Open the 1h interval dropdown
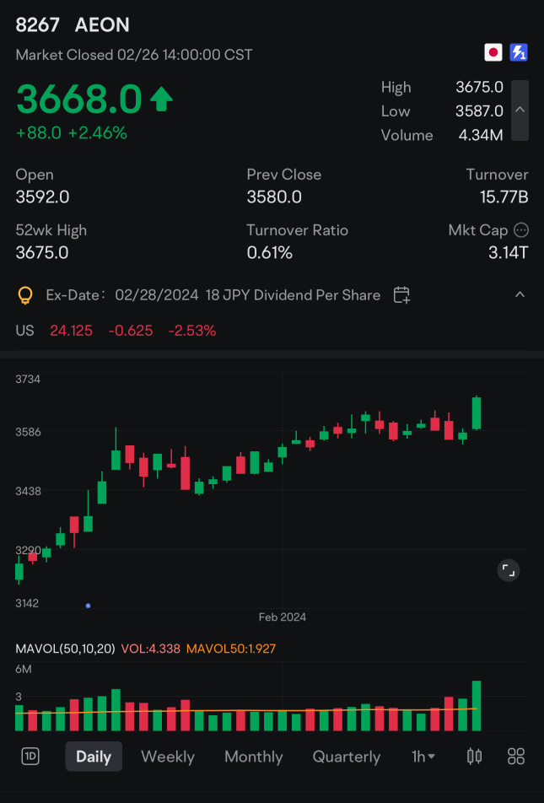The height and width of the screenshot is (803, 544). click(423, 757)
